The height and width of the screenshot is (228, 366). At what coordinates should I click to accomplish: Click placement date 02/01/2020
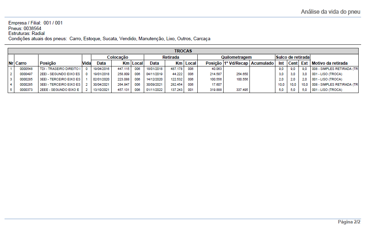tap(101, 79)
